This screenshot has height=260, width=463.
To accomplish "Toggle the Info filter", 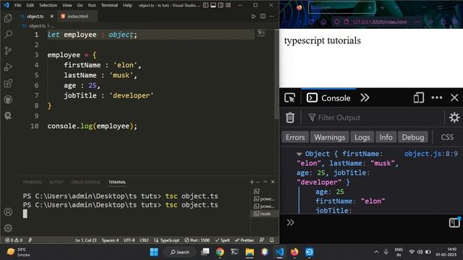I will [x=386, y=137].
